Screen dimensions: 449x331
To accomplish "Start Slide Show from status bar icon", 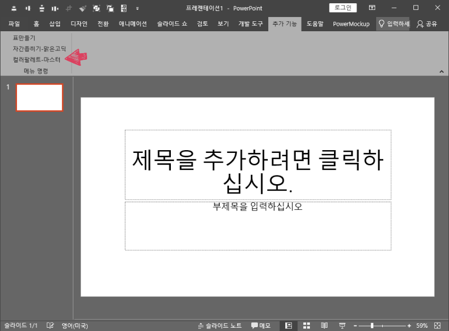I will [342, 326].
